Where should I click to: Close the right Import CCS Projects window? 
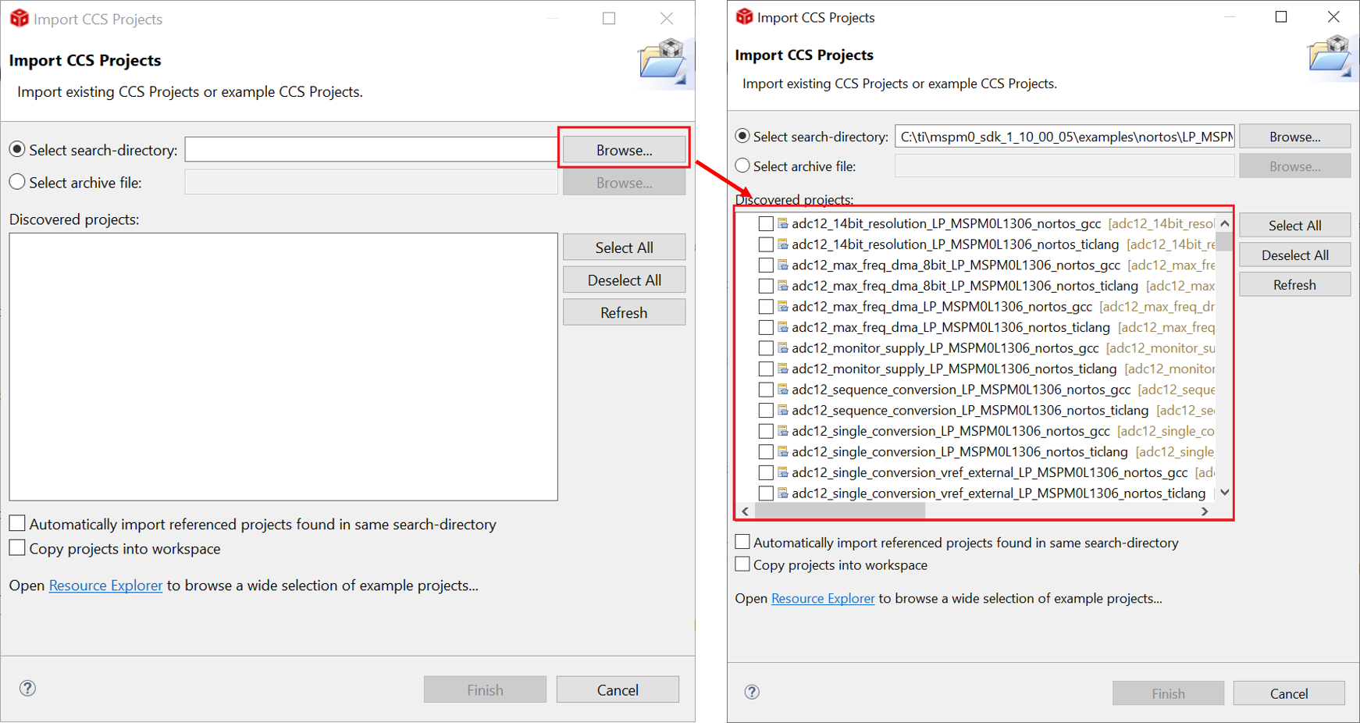(x=1333, y=16)
